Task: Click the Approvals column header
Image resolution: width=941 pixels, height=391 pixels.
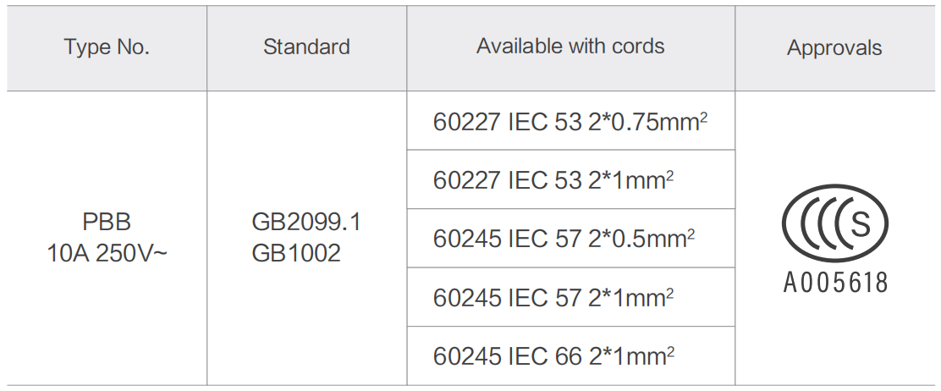Action: 834,48
